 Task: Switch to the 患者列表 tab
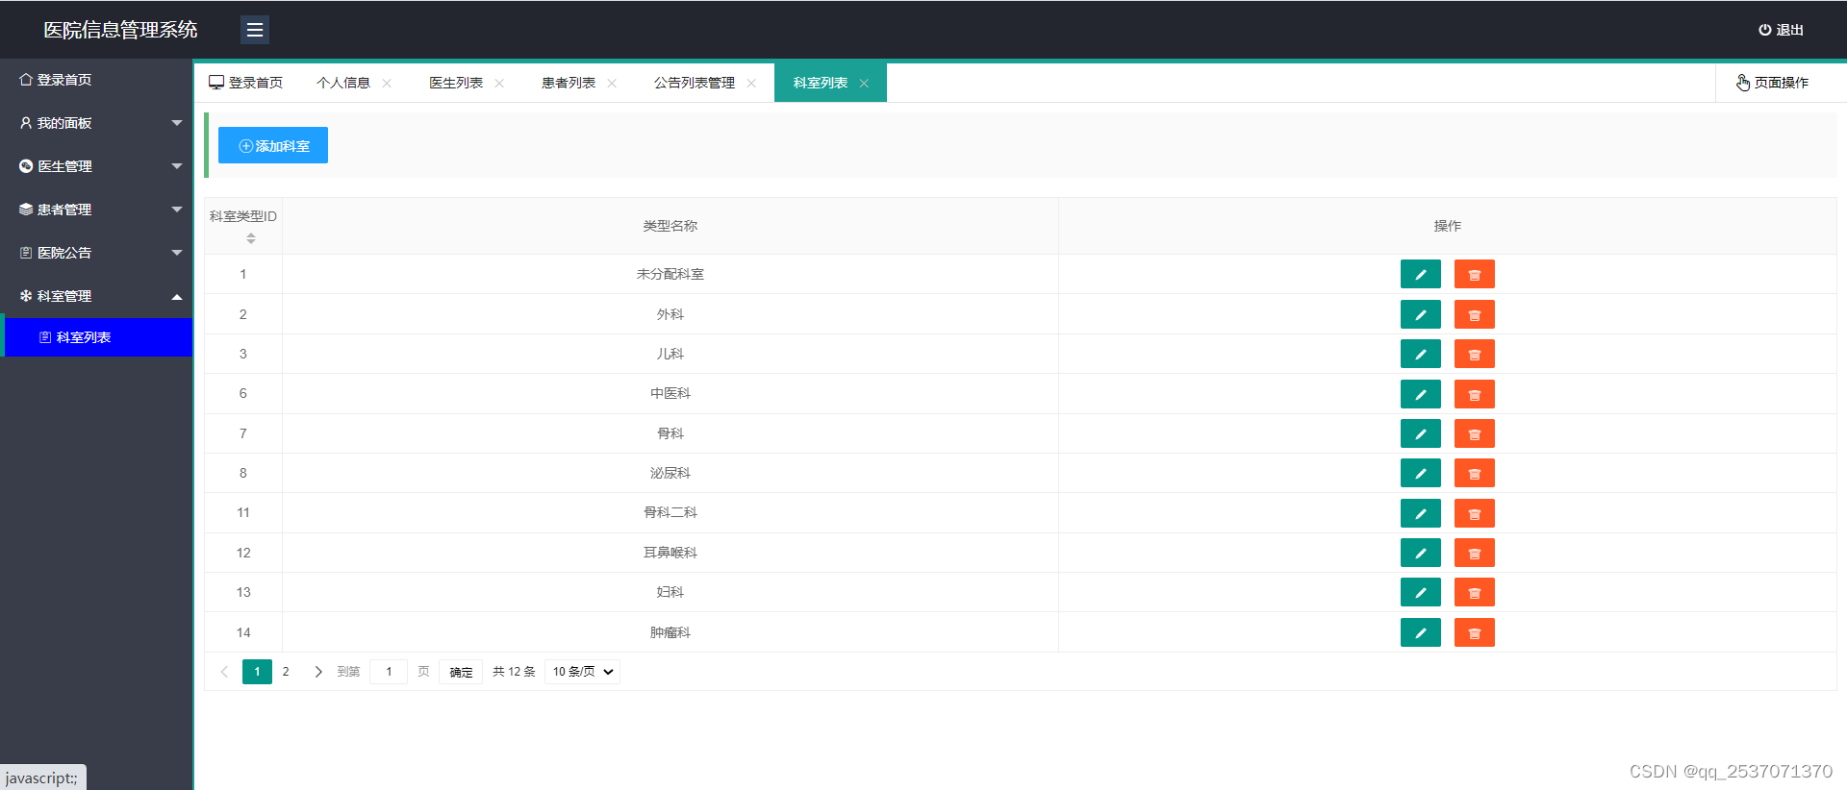[569, 83]
